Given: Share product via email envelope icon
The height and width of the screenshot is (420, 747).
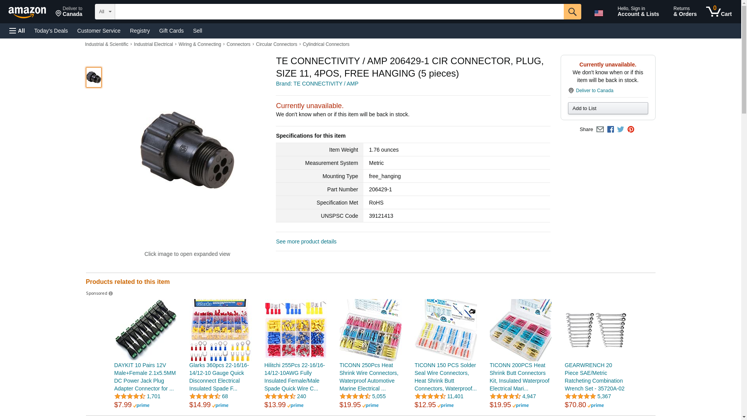Looking at the screenshot, I should [x=600, y=129].
